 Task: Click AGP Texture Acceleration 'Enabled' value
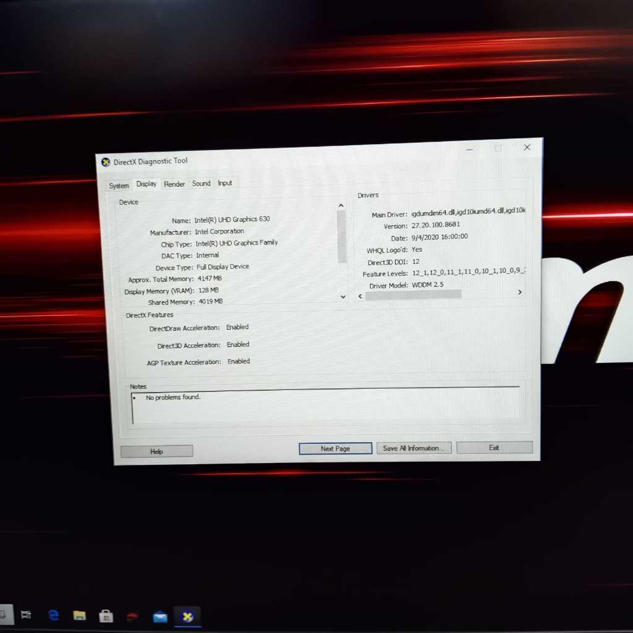239,361
